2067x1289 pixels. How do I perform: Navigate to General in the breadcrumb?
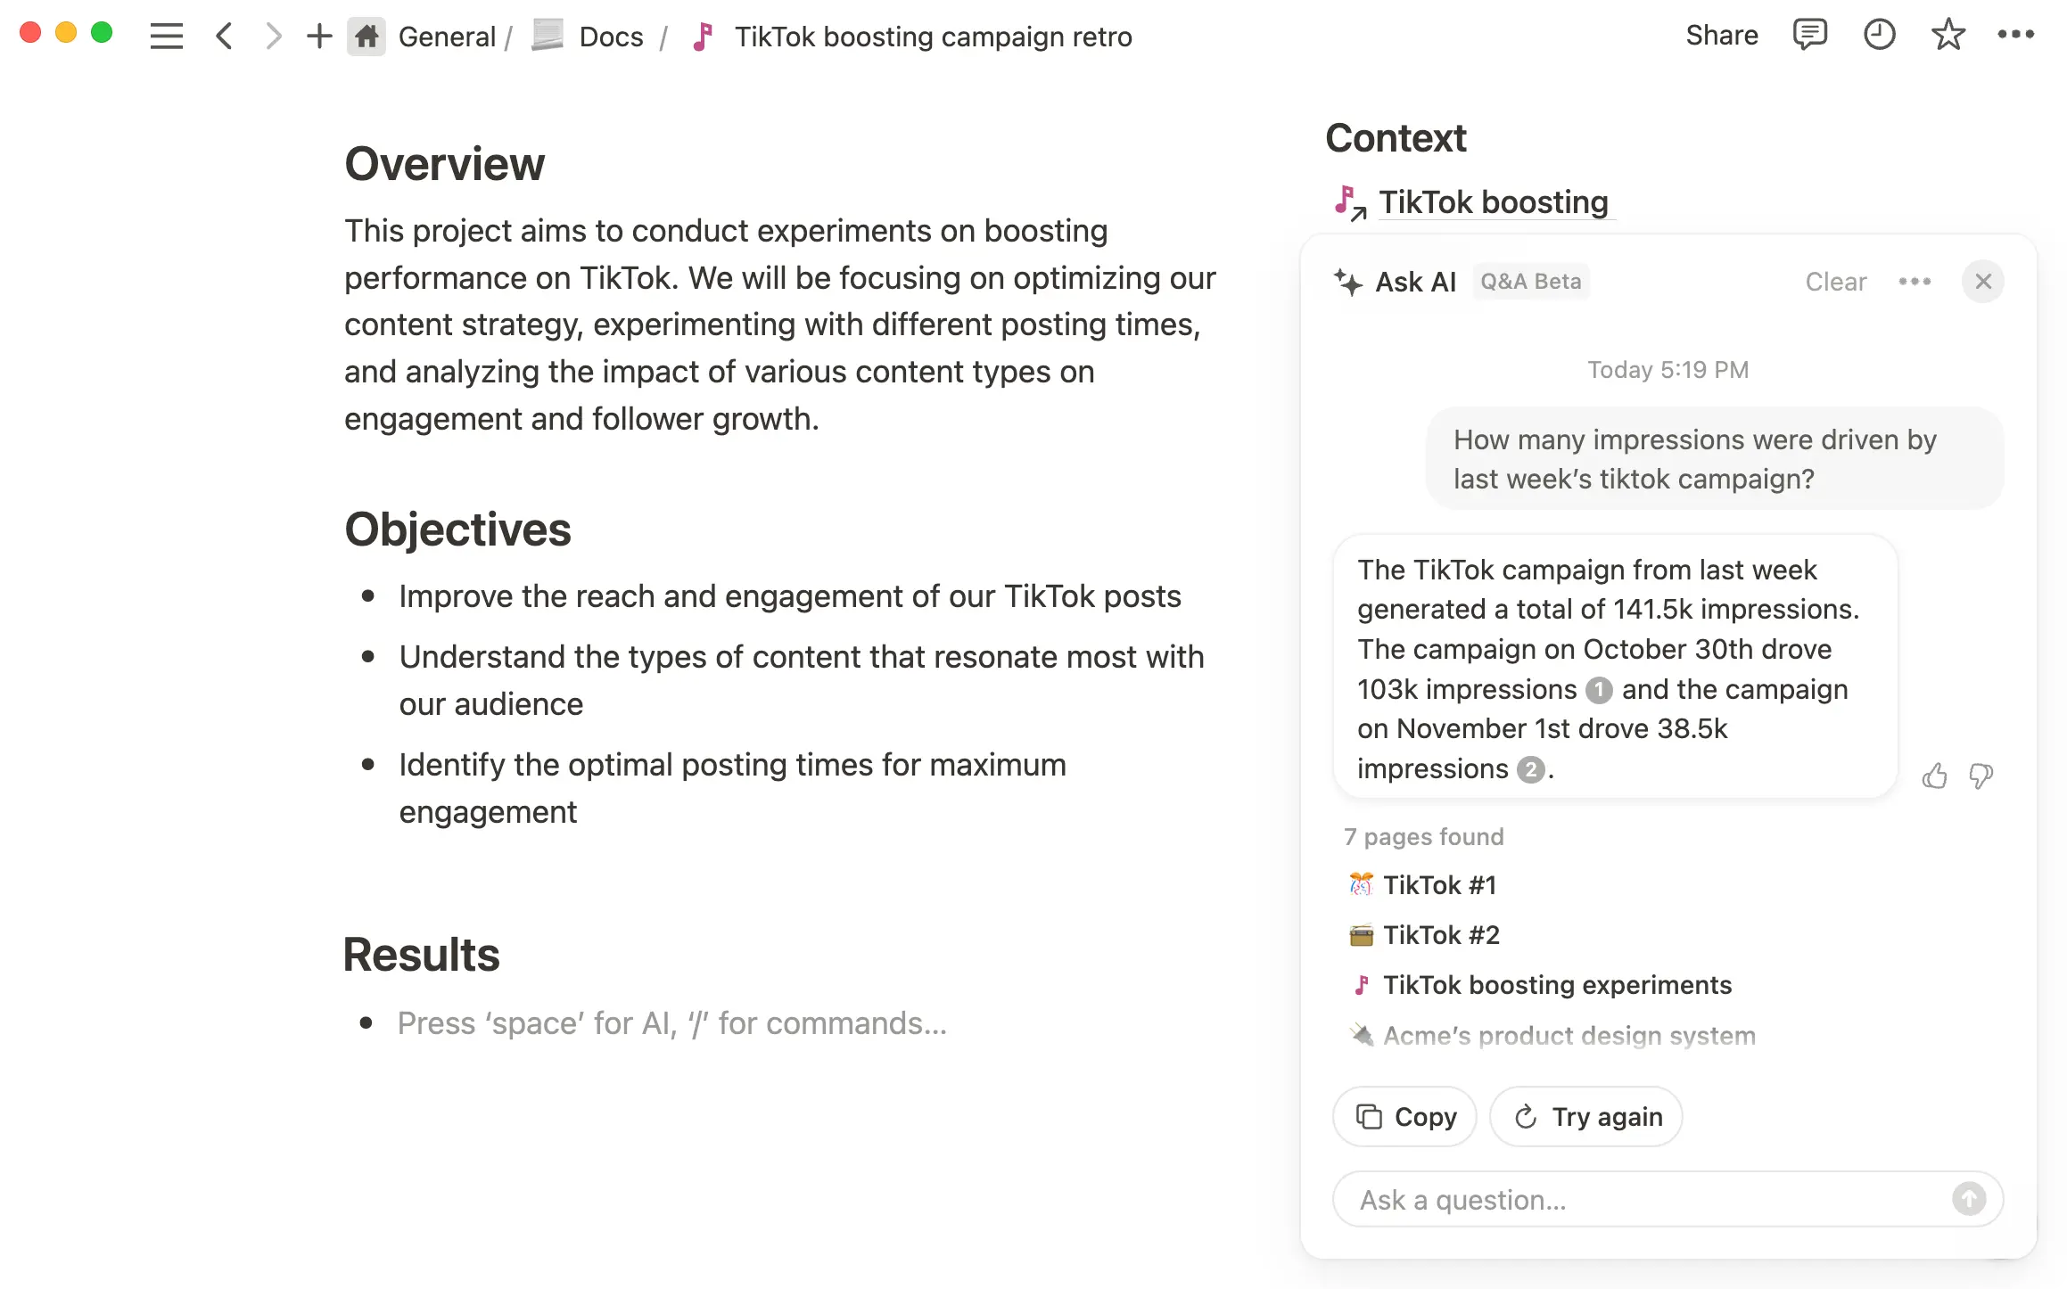tap(447, 37)
